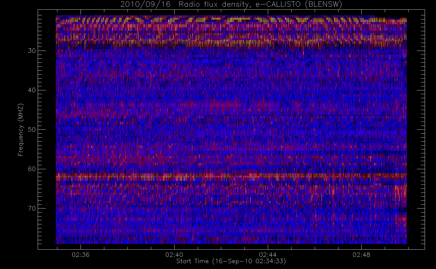Click the plot title with date 2010/09/16
Image resolution: width=436 pixels, height=269 pixels.
point(231,5)
